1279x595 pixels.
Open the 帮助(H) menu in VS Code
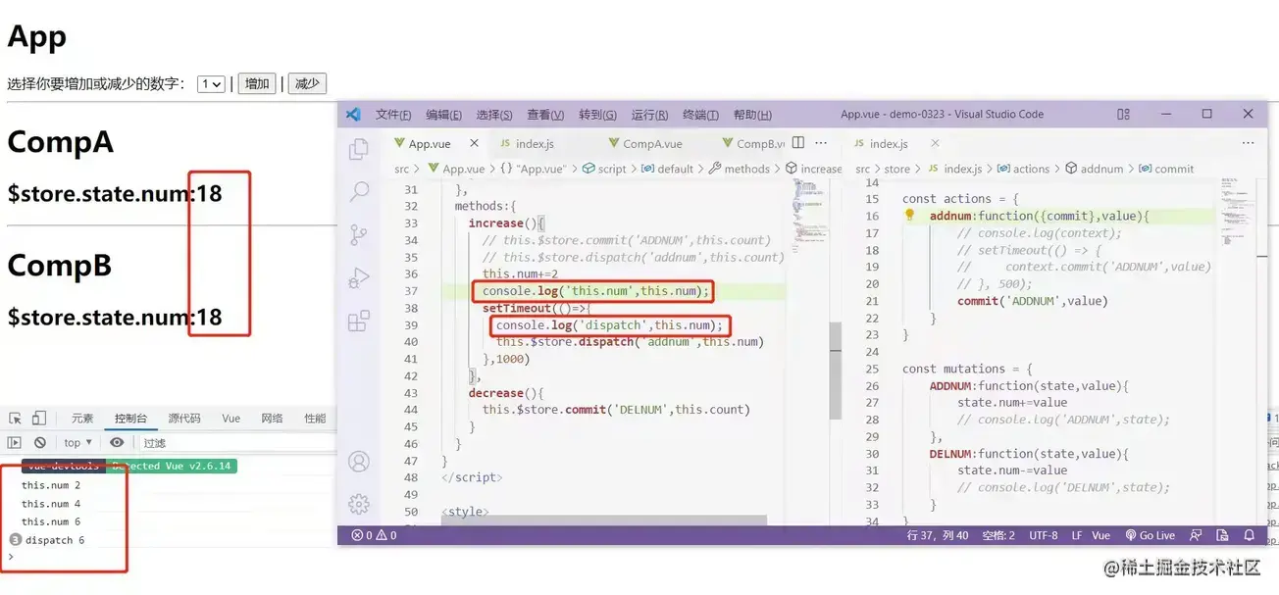tap(752, 115)
